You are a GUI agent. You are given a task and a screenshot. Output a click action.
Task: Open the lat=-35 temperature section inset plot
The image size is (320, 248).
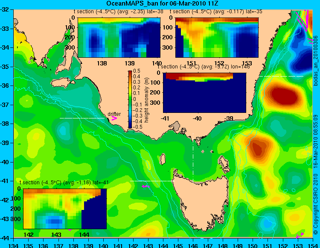coord(217,38)
